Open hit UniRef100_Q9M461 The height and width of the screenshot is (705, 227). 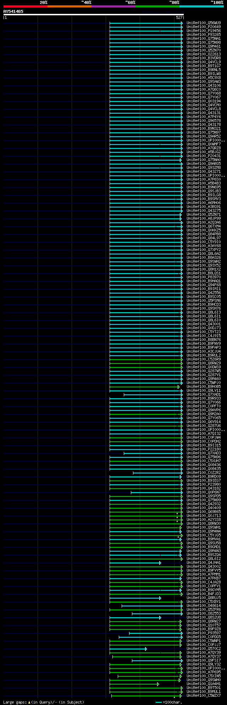[204, 46]
